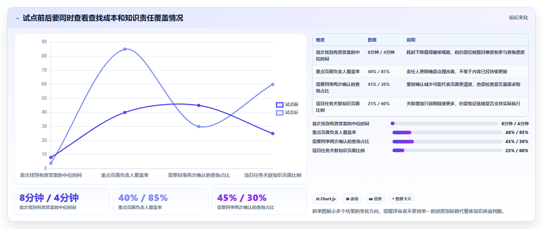Open the 40% / 85% data card
Image resolution: width=543 pixels, height=229 pixels.
pos(160,201)
